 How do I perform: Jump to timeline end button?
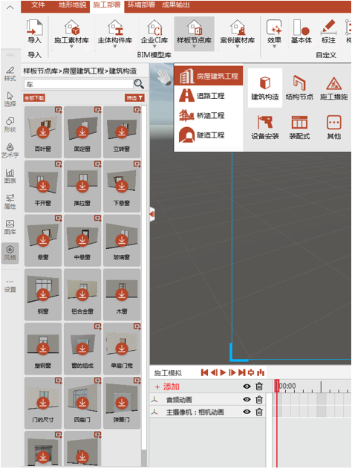[x=242, y=372]
